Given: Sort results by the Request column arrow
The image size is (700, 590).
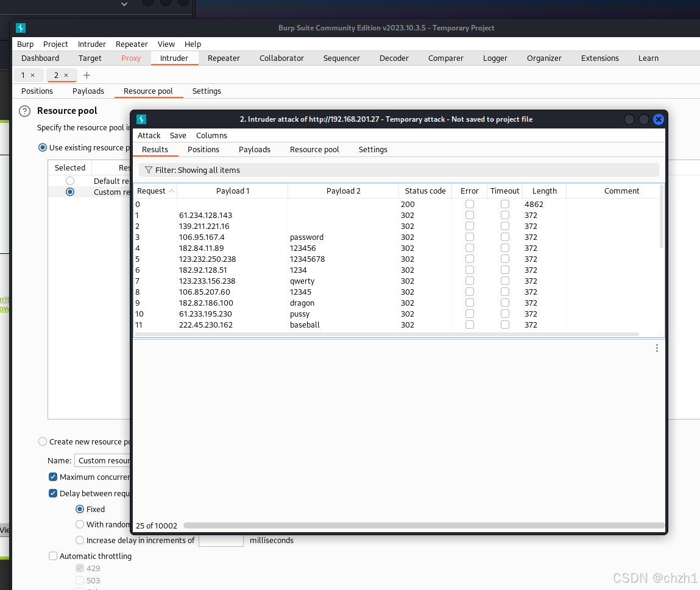Looking at the screenshot, I should [x=171, y=191].
